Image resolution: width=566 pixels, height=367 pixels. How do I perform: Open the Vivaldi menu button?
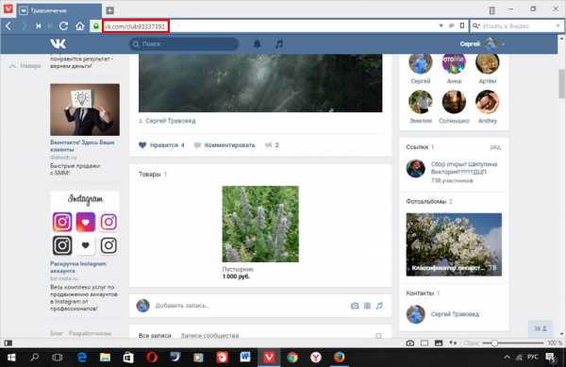pyautogui.click(x=8, y=8)
